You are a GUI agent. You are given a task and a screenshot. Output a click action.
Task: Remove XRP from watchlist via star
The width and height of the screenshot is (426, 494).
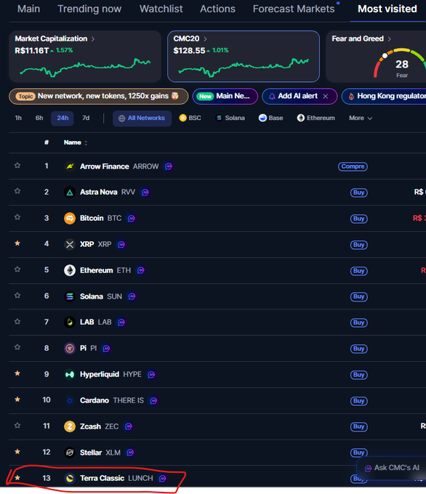coord(17,243)
